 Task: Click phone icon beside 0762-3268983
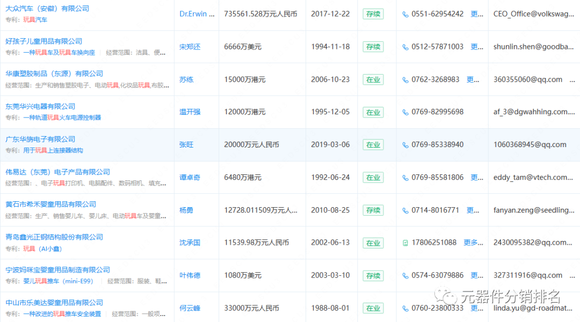coord(405,80)
